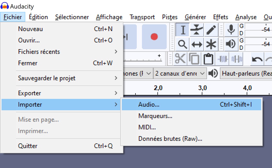Click the Undo arrow icon
272x168 pixels.
coord(257,59)
